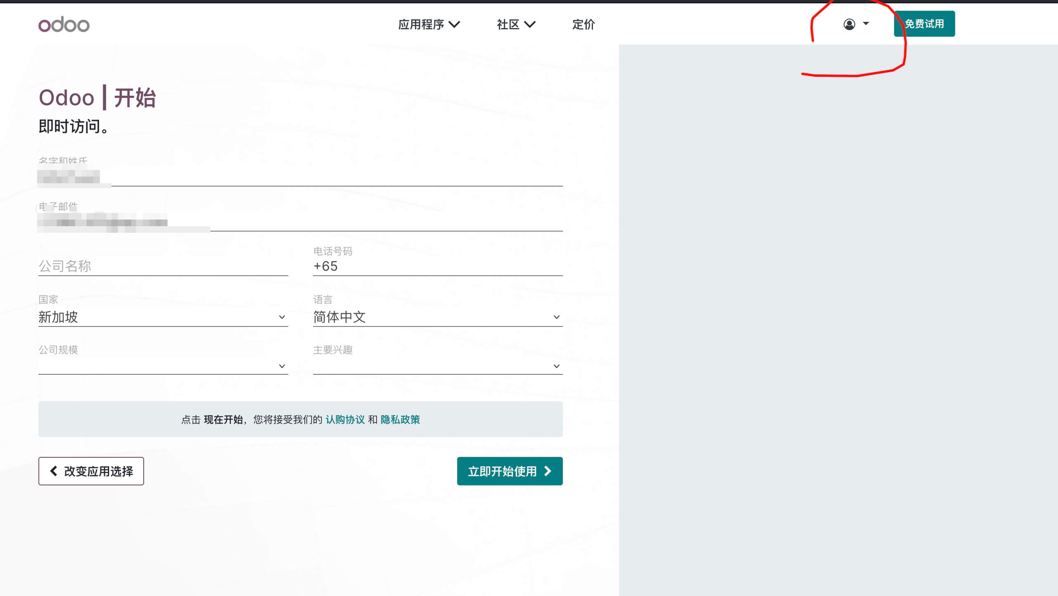The image size is (1058, 596).
Task: Expand the 公司规模 dropdown
Action: point(163,366)
